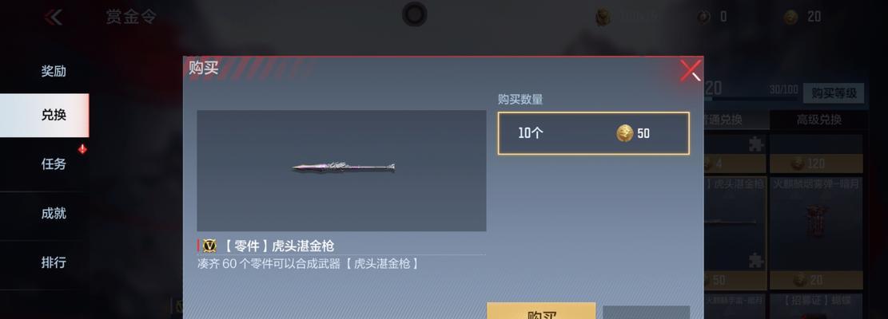Tap the V badge icon beside 虎头湛金枪

209,246
